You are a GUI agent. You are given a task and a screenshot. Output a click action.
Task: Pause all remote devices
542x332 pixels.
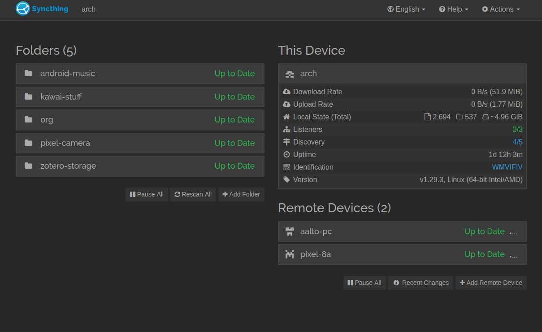click(x=364, y=283)
